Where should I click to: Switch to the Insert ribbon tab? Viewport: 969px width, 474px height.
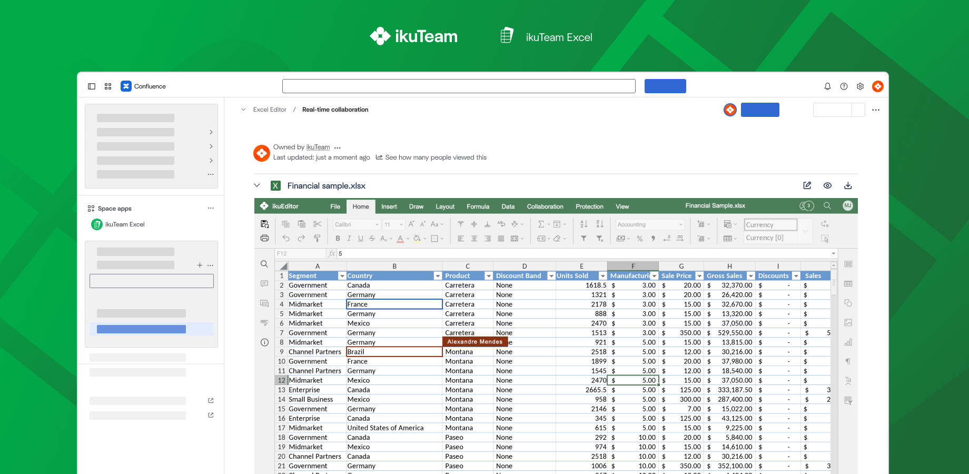tap(389, 206)
